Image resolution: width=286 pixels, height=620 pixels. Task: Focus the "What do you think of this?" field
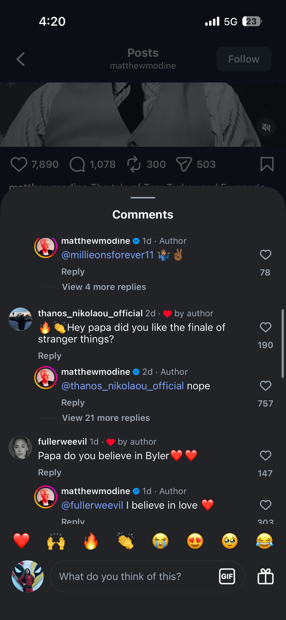click(133, 576)
